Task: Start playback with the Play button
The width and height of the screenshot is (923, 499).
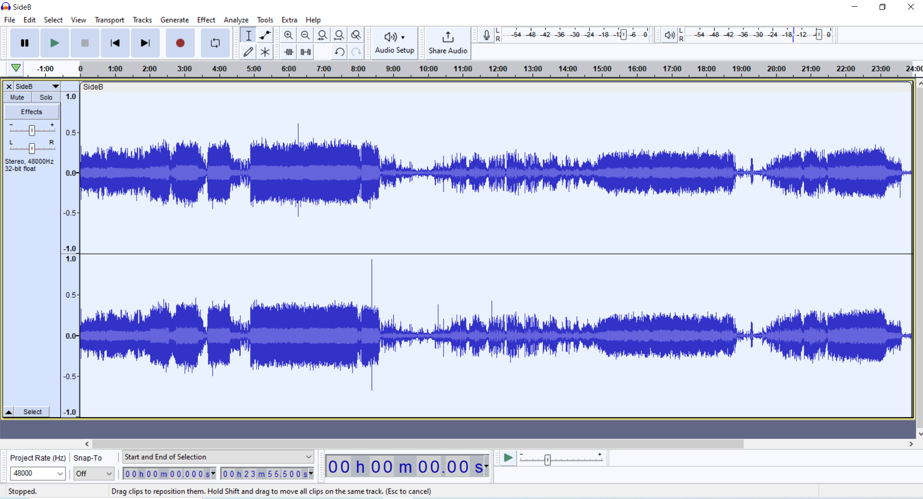Action: (55, 43)
